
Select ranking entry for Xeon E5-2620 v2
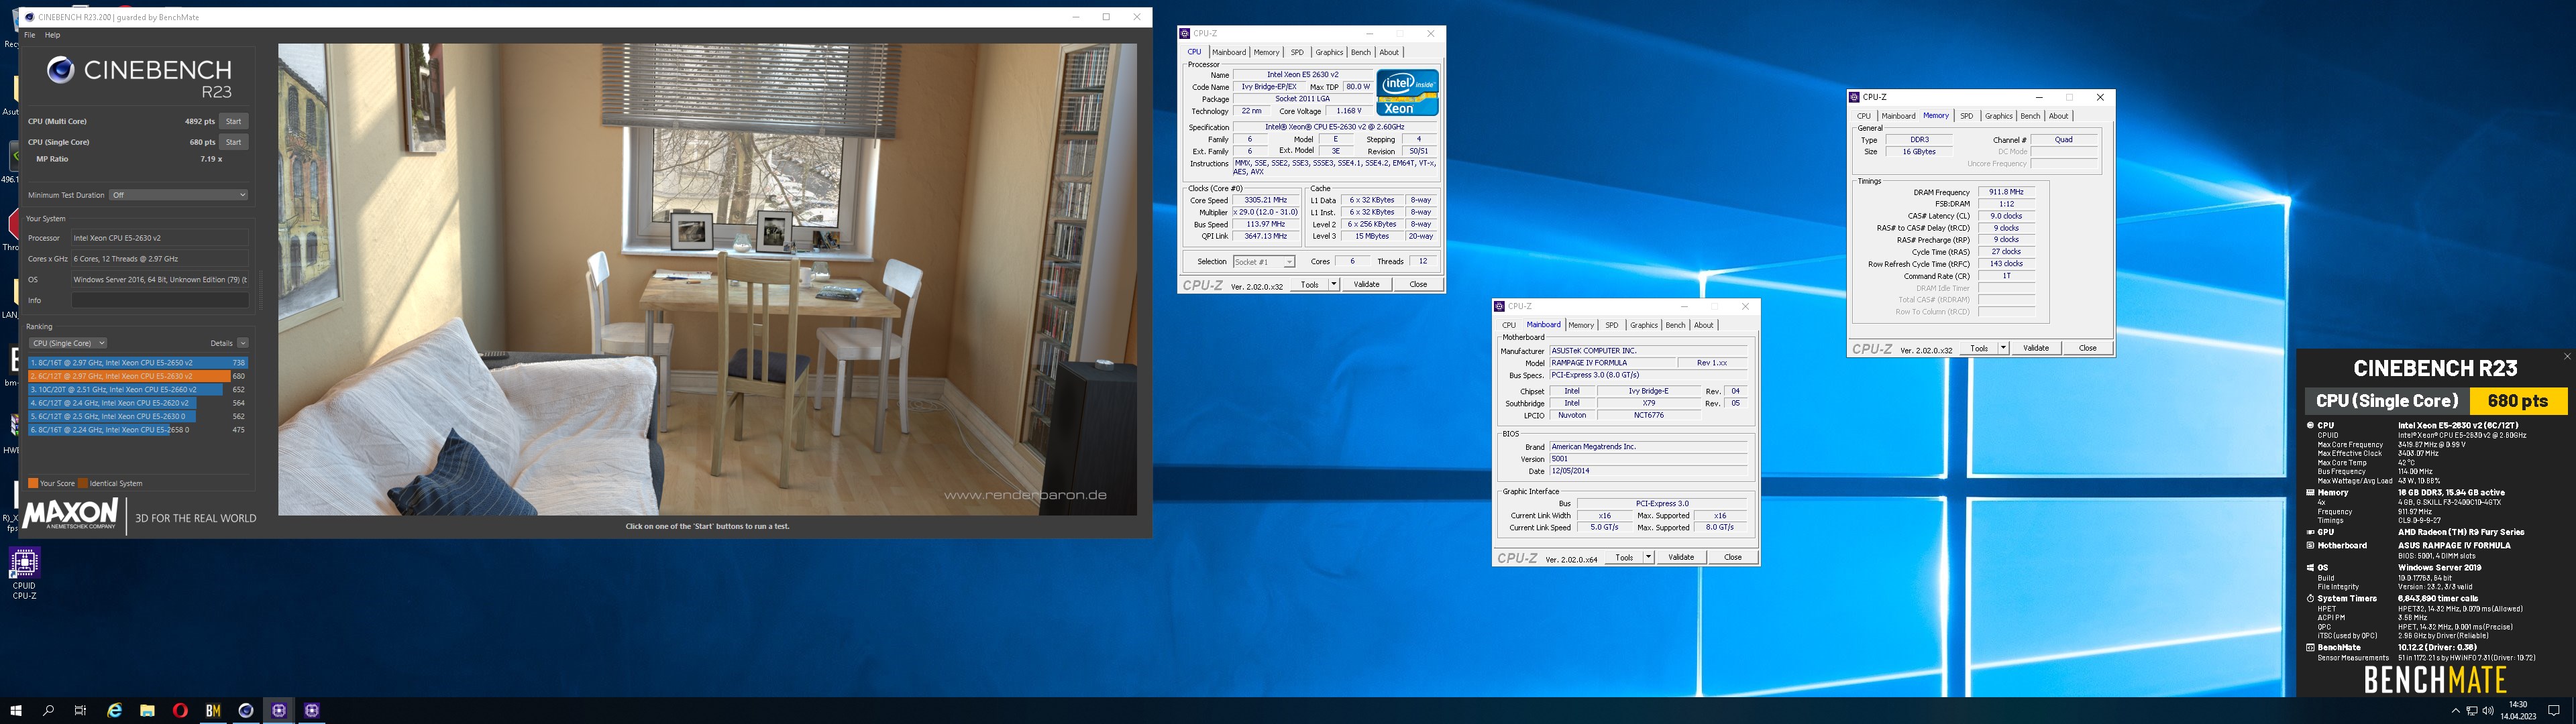click(x=138, y=403)
